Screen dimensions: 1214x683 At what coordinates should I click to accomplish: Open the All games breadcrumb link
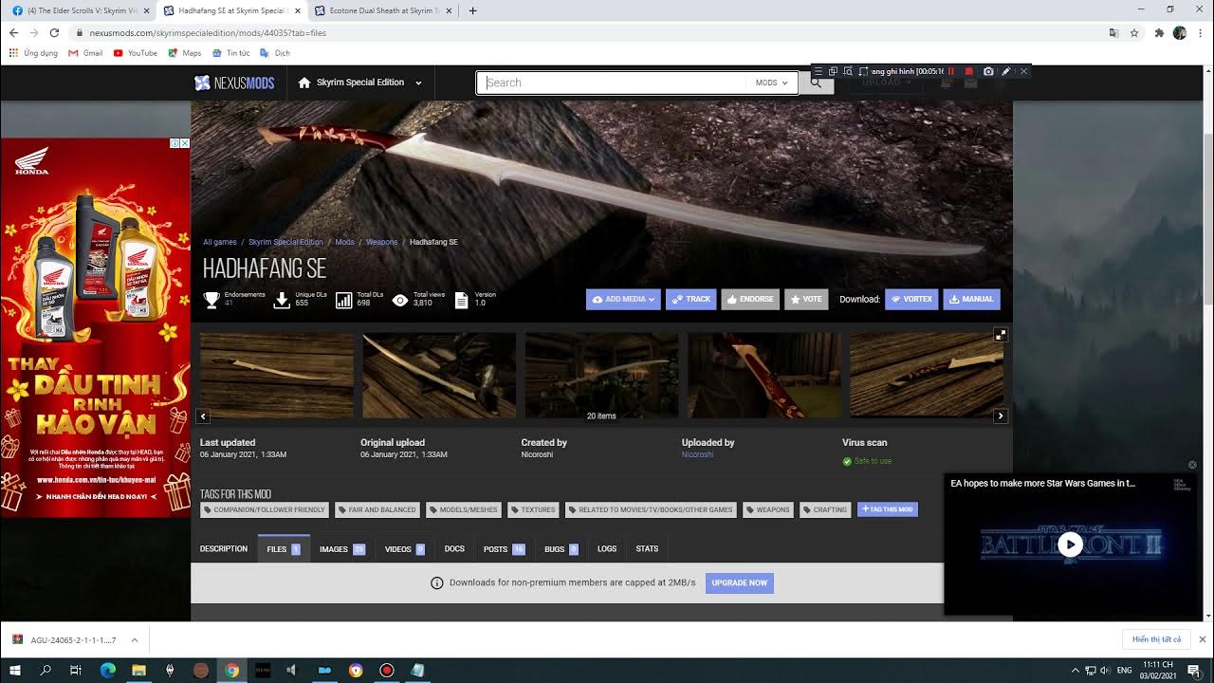(x=220, y=242)
